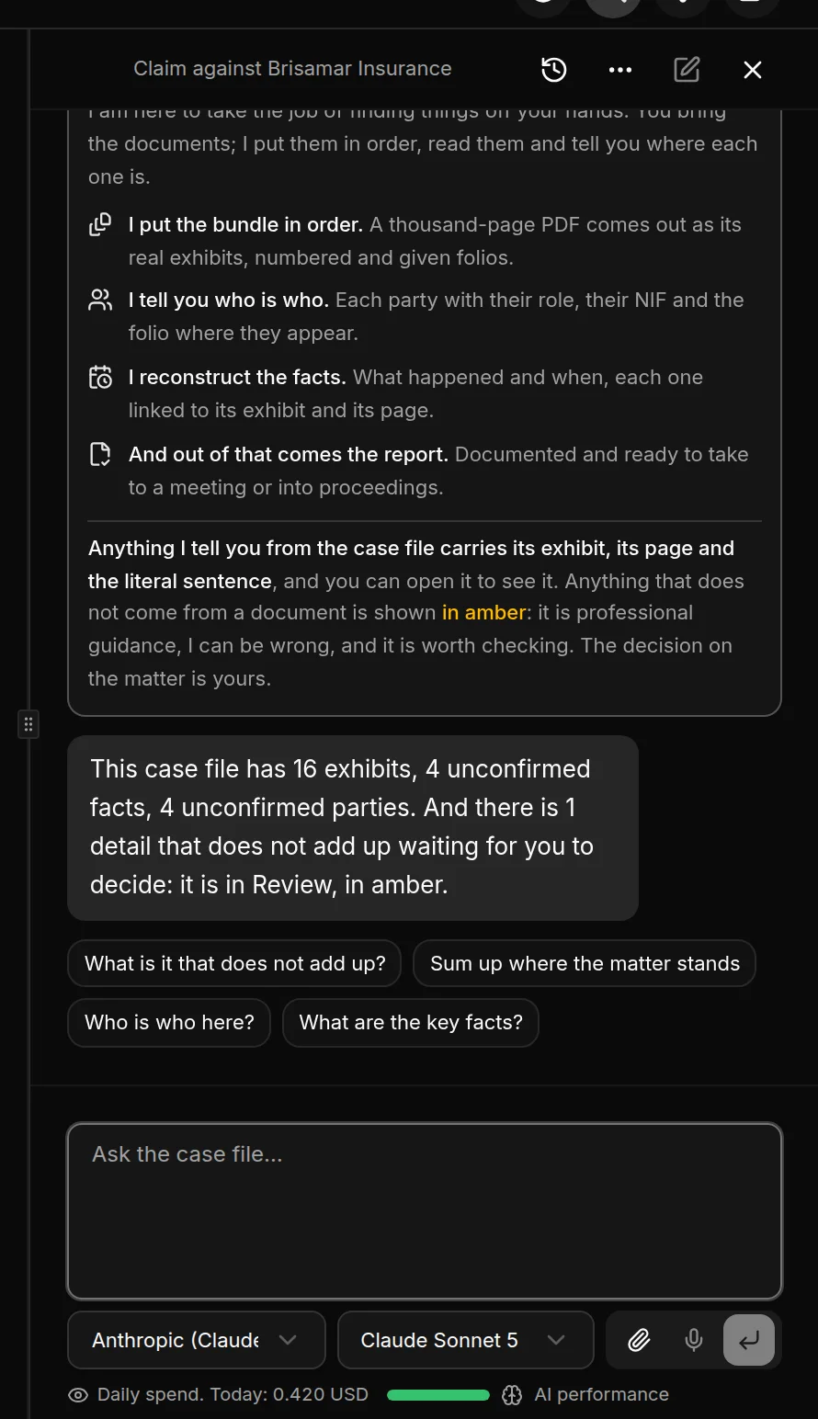Close the Claim against Brisamar Insurance panel
The width and height of the screenshot is (818, 1419).
pos(753,70)
